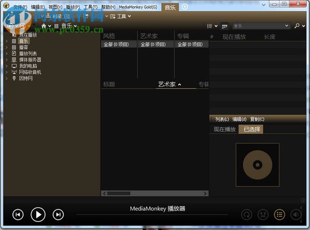The width and height of the screenshot is (310, 230).
Task: Select 全部 (0 项目) under 风格
Action: [119, 44]
